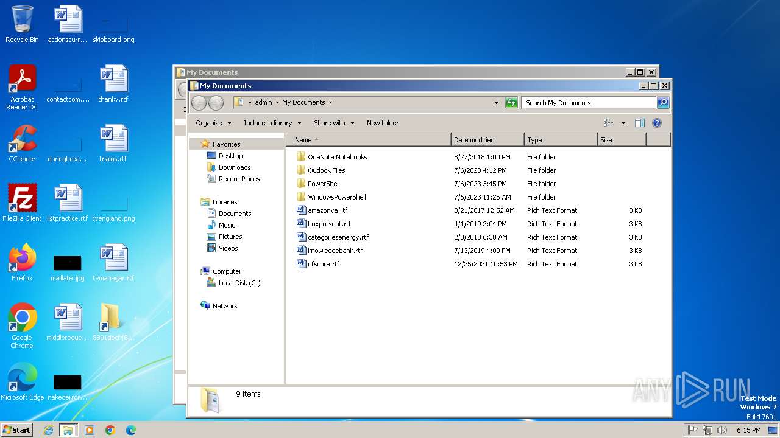Select the Firefox desktop icon

coord(22,263)
